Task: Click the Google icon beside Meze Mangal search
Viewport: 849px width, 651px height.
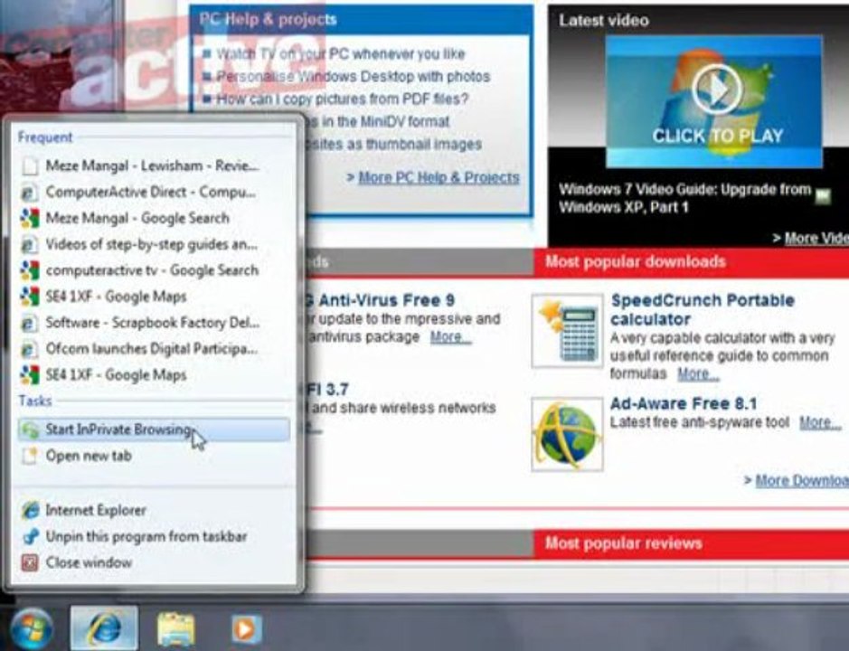Action: tap(30, 218)
